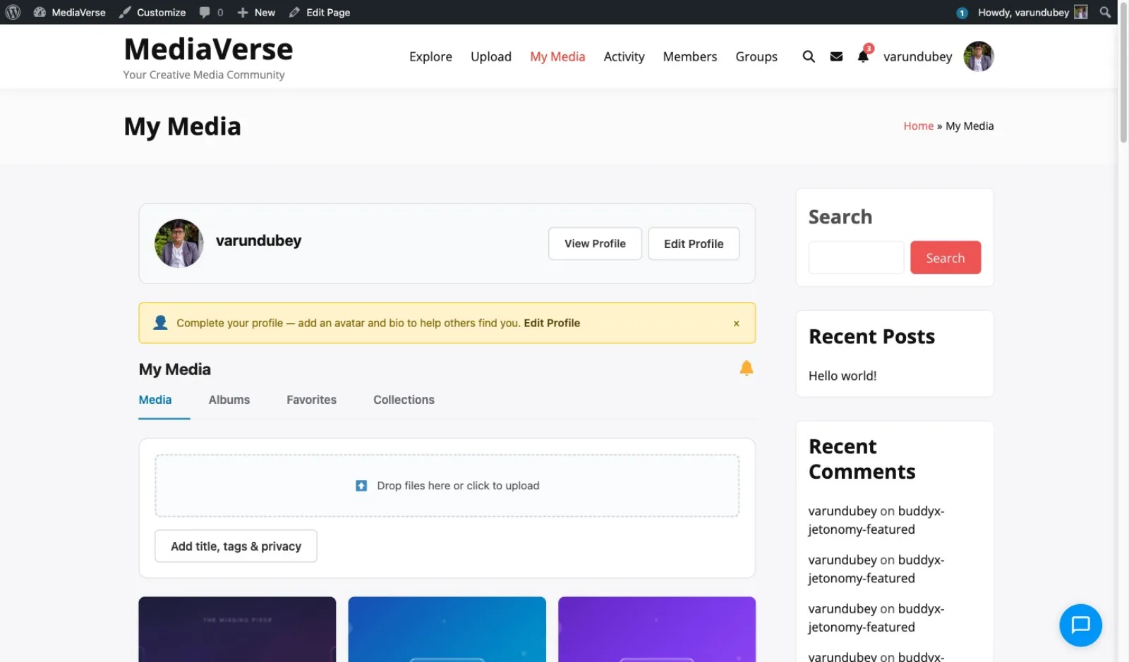The height and width of the screenshot is (662, 1129).
Task: Open the Hello world! recent post
Action: click(843, 376)
